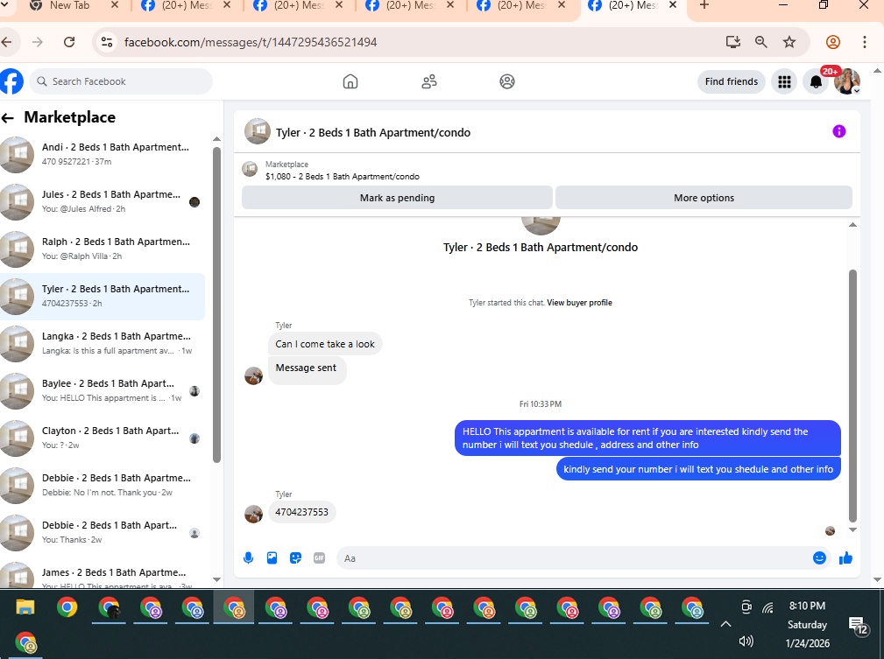Click the conversation list scroll-down arrow
This screenshot has height=659, width=884.
216,579
